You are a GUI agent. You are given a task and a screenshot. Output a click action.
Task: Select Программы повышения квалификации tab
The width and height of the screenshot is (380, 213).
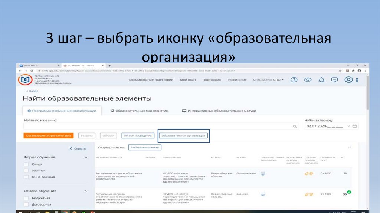click(62, 111)
